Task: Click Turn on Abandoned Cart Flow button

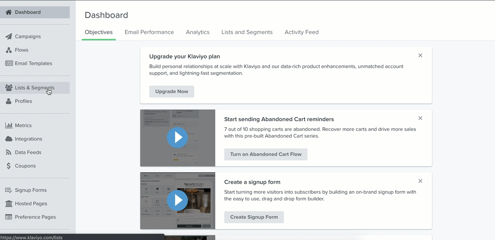Action: coord(265,154)
